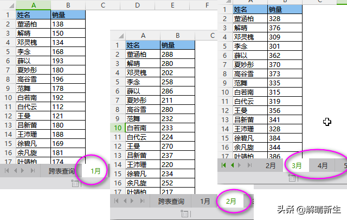Screen dimensions: 347x220
Task: Click status bar macro icon in 2月 window
Action: [x=184, y=214]
